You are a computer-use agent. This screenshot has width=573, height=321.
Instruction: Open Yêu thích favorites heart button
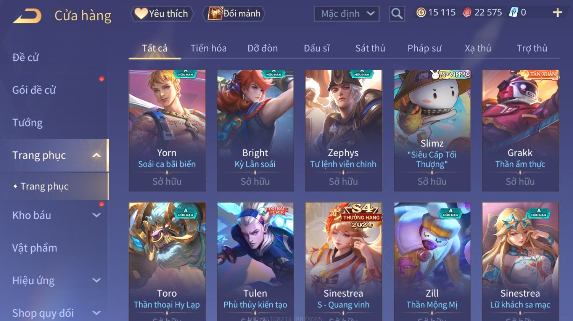(162, 14)
